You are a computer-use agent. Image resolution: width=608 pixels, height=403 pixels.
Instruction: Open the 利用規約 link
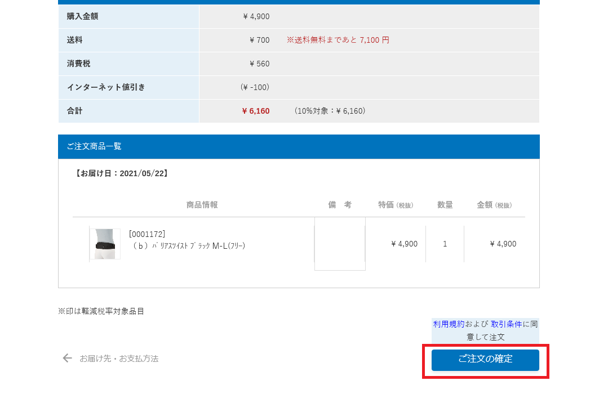click(449, 324)
